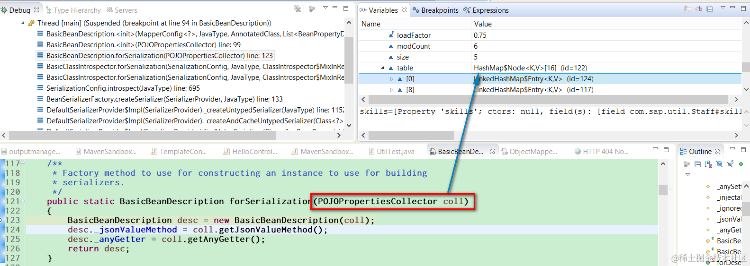The width and height of the screenshot is (750, 266).
Task: Select _anySett field in Outline
Action: pos(724,187)
